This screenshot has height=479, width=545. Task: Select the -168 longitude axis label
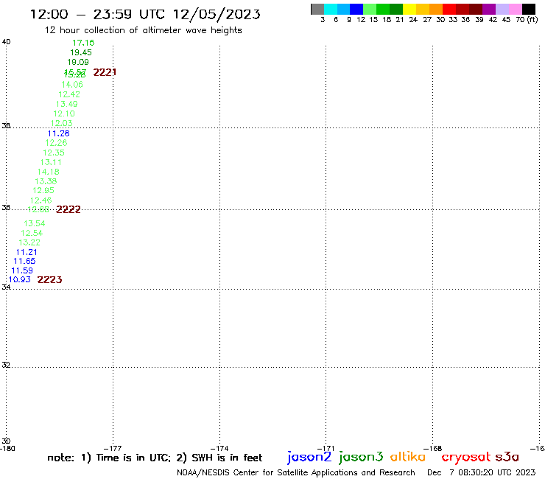433,448
